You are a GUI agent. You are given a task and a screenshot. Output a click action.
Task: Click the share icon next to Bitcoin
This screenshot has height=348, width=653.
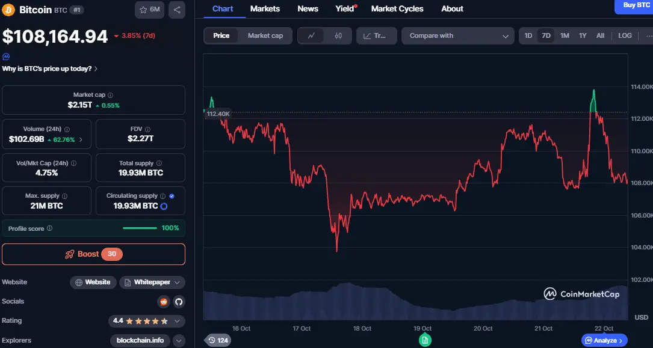(177, 10)
